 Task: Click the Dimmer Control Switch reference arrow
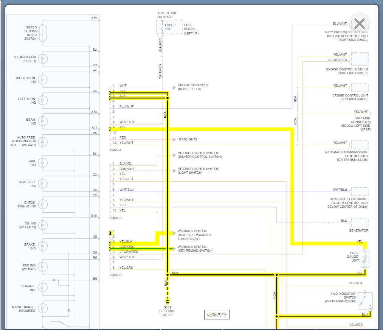[174, 155]
